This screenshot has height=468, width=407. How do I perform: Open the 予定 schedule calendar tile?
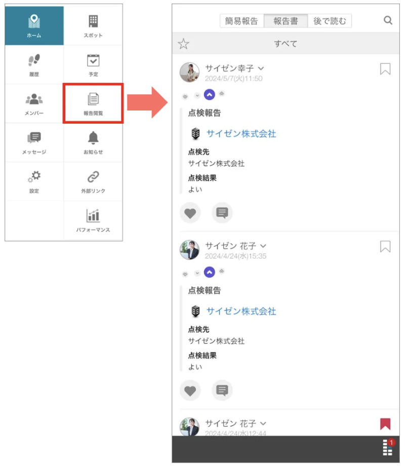tap(93, 65)
